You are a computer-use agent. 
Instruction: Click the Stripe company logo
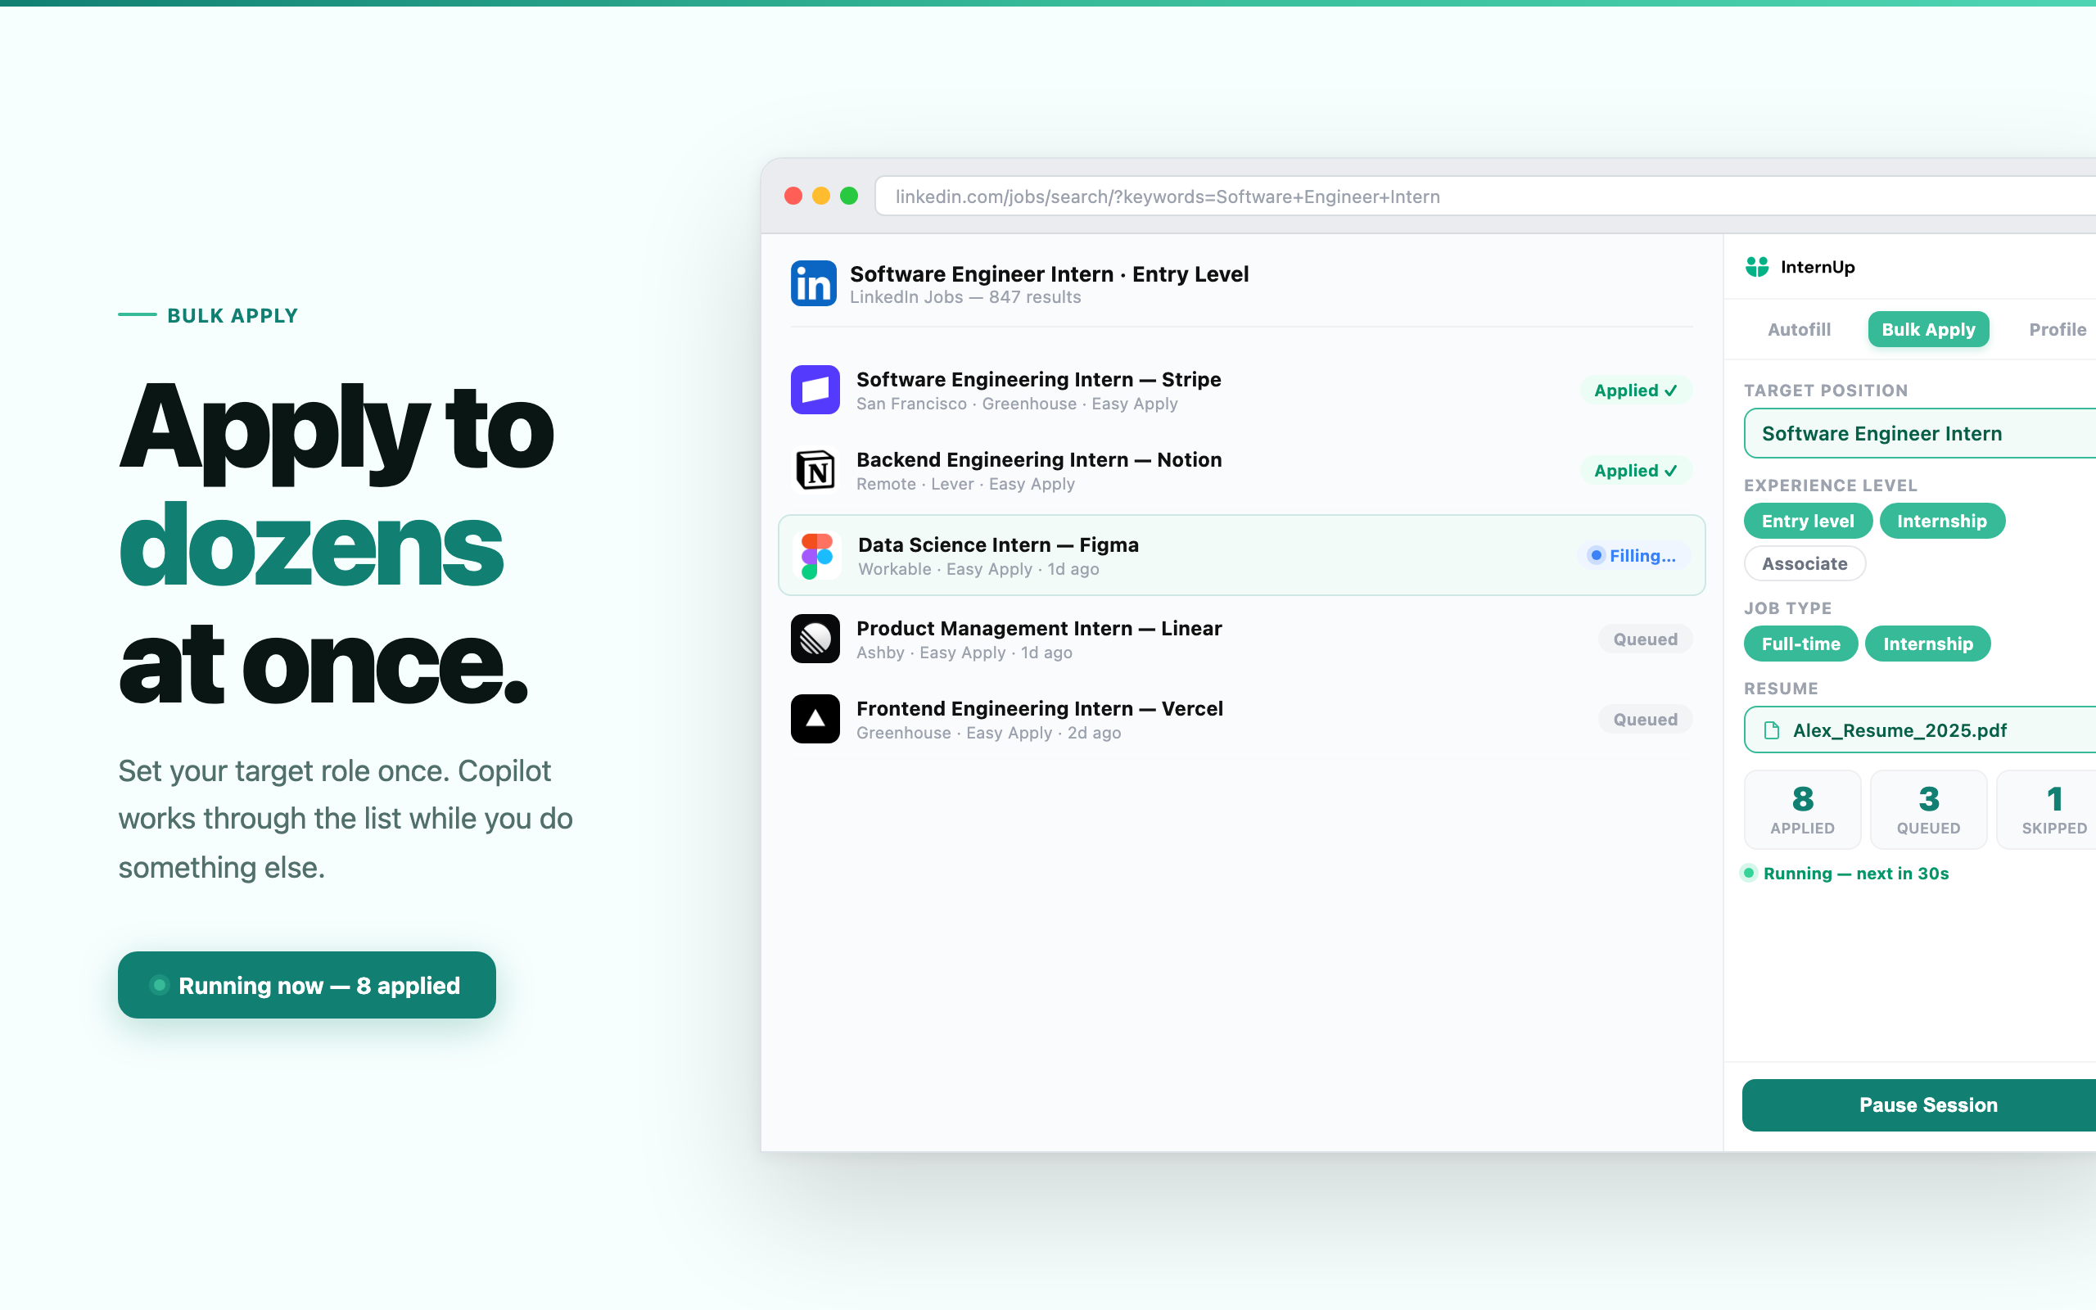point(814,390)
